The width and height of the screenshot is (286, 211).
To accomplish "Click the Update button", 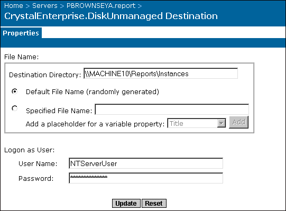I will 126,204.
